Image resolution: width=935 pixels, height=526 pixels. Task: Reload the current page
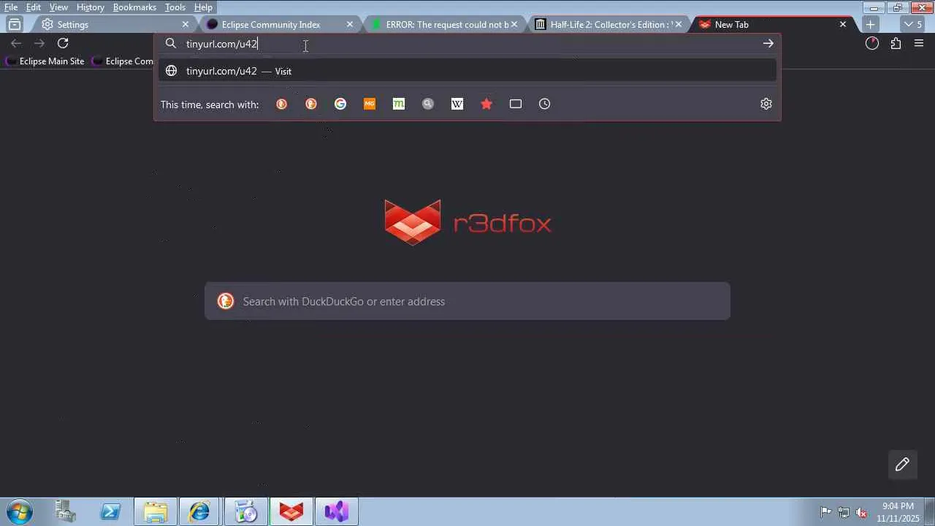[x=63, y=44]
